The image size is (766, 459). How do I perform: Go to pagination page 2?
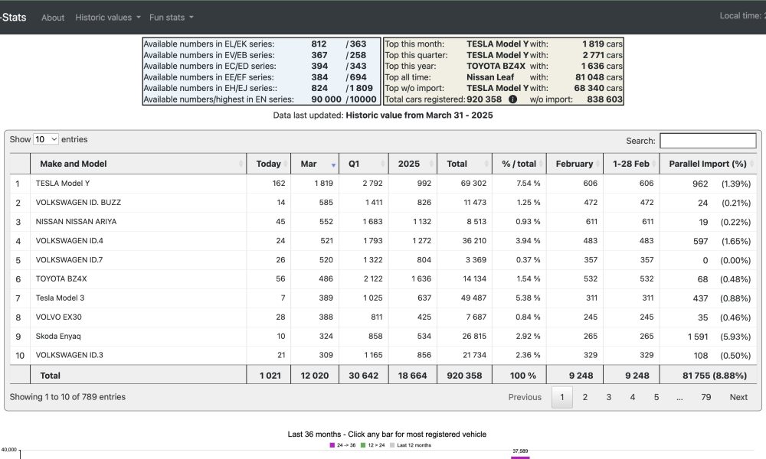pos(584,397)
